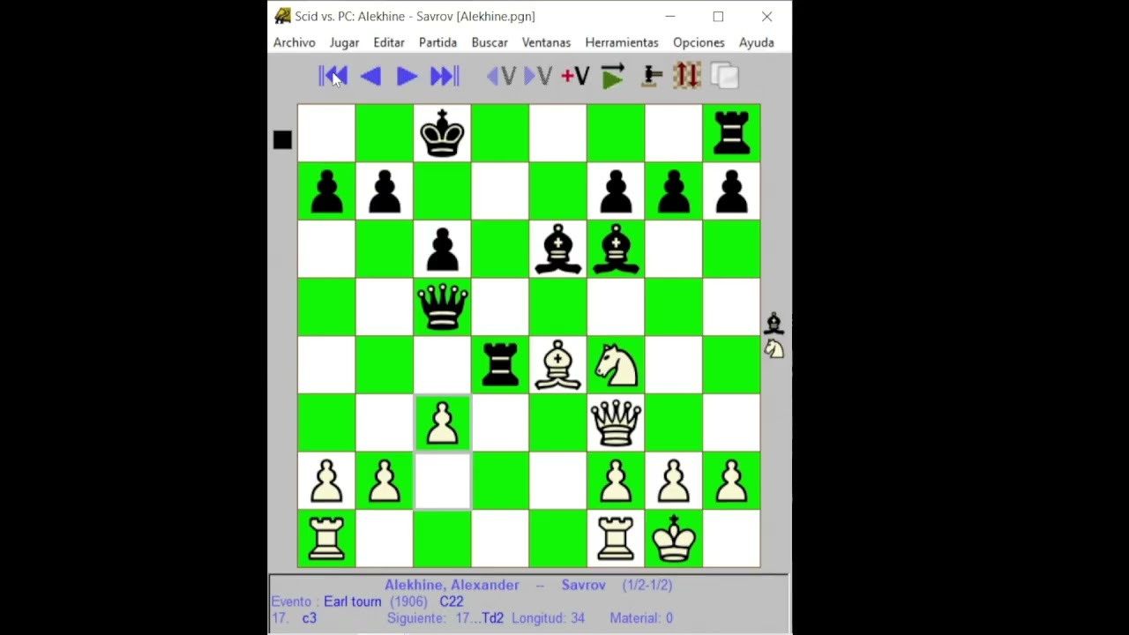
Task: Open the Herramientas menu
Action: click(x=622, y=42)
